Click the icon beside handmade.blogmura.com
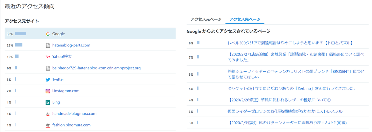 48,114
